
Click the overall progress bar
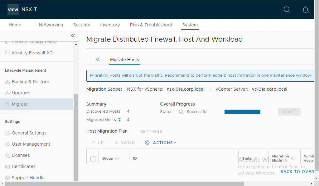pyautogui.click(x=242, y=112)
